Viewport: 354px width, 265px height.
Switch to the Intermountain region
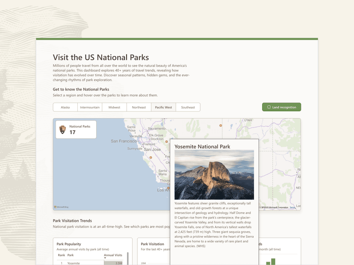[90, 107]
